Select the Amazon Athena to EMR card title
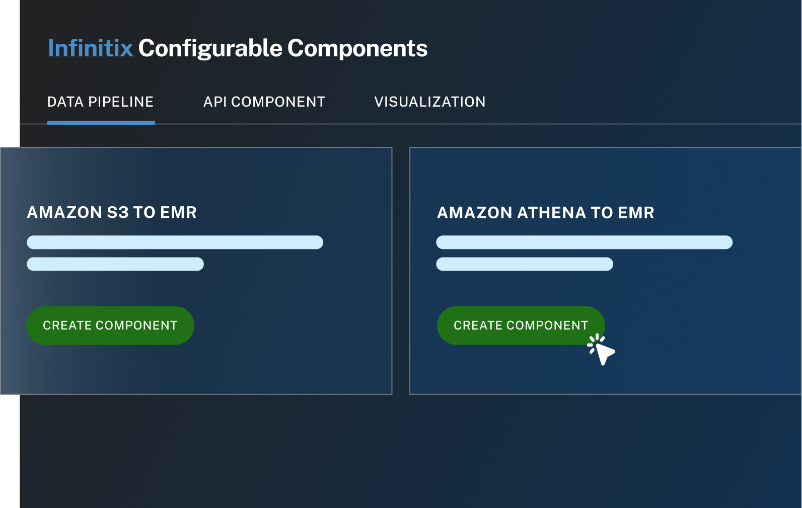The image size is (802, 508). tap(546, 213)
